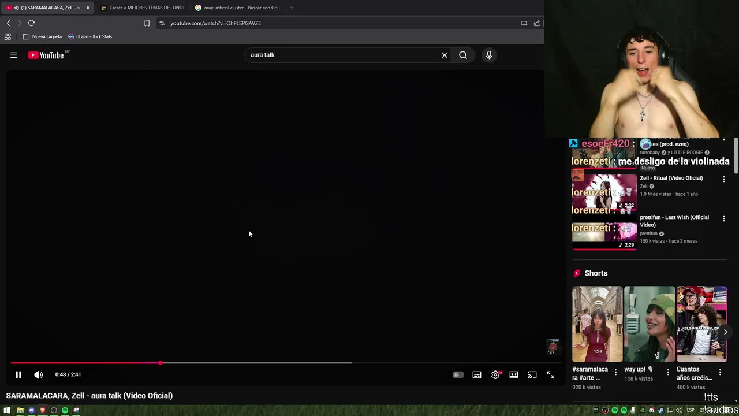Image resolution: width=739 pixels, height=416 pixels.
Task: Open the Windows Start menu
Action: pyautogui.click(x=7, y=410)
